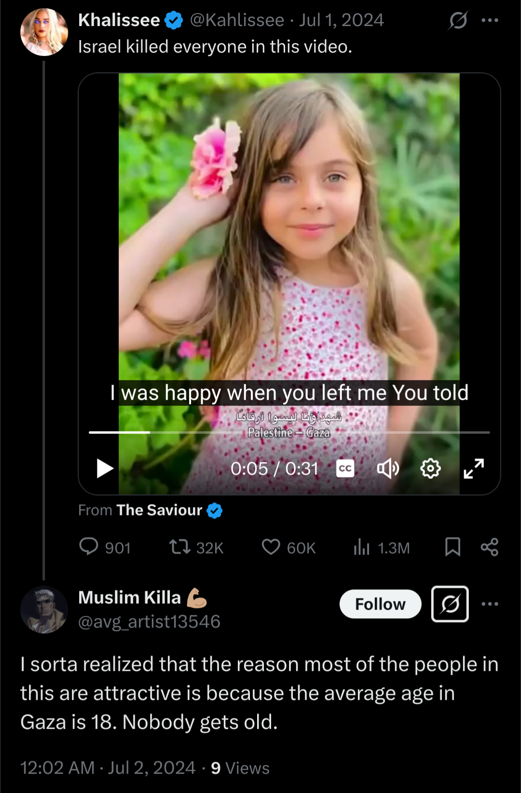Open Khalissee's profile picture

pos(44,32)
